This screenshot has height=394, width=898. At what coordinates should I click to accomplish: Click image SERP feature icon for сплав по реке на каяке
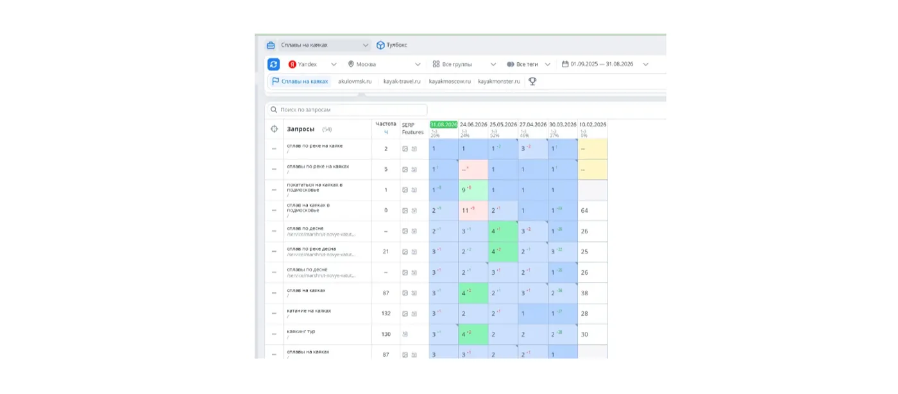405,149
